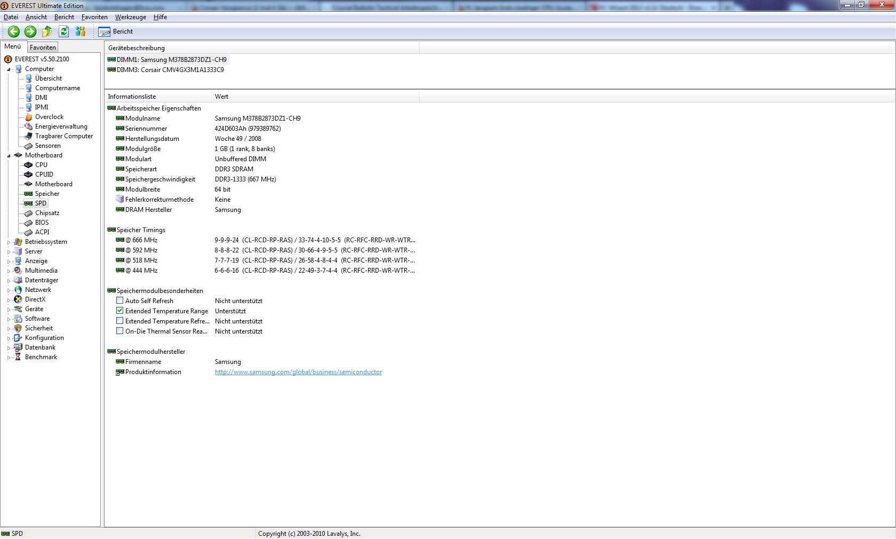Click the DMI tree icon
Screen dimensions: 896x539
tap(29, 98)
